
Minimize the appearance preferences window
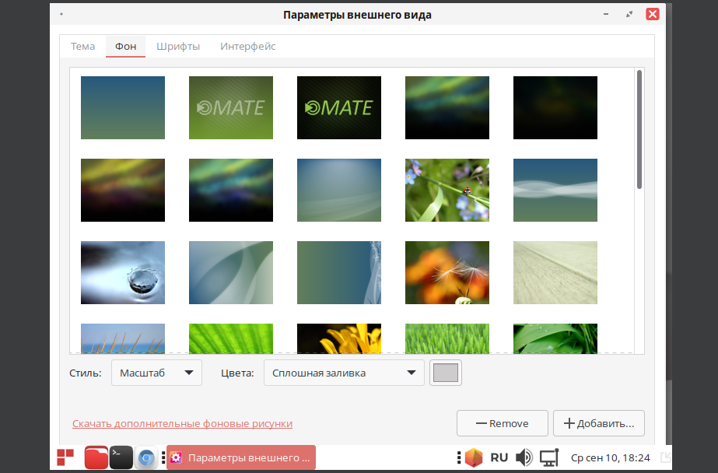point(606,14)
